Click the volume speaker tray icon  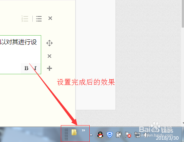pyautogui.click(x=146, y=135)
